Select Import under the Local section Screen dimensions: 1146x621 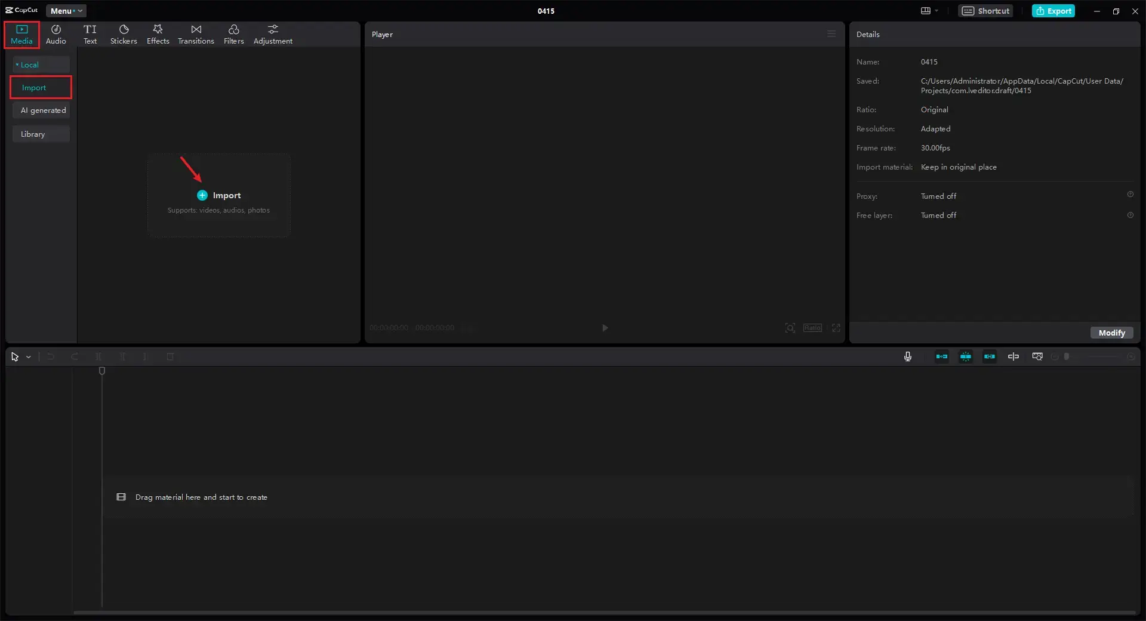pos(41,87)
